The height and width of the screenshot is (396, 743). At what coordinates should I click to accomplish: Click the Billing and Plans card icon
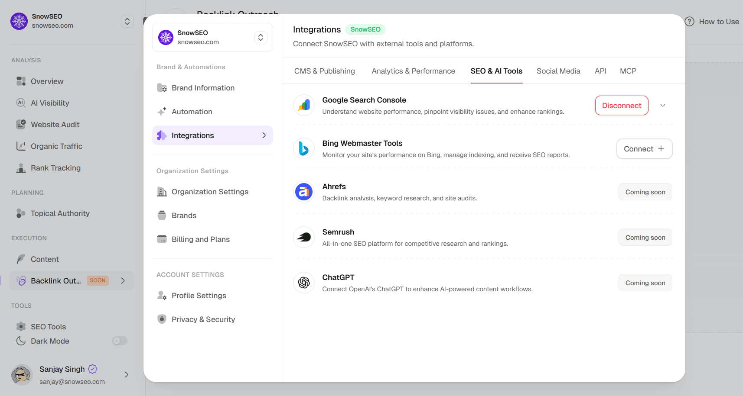coord(162,239)
